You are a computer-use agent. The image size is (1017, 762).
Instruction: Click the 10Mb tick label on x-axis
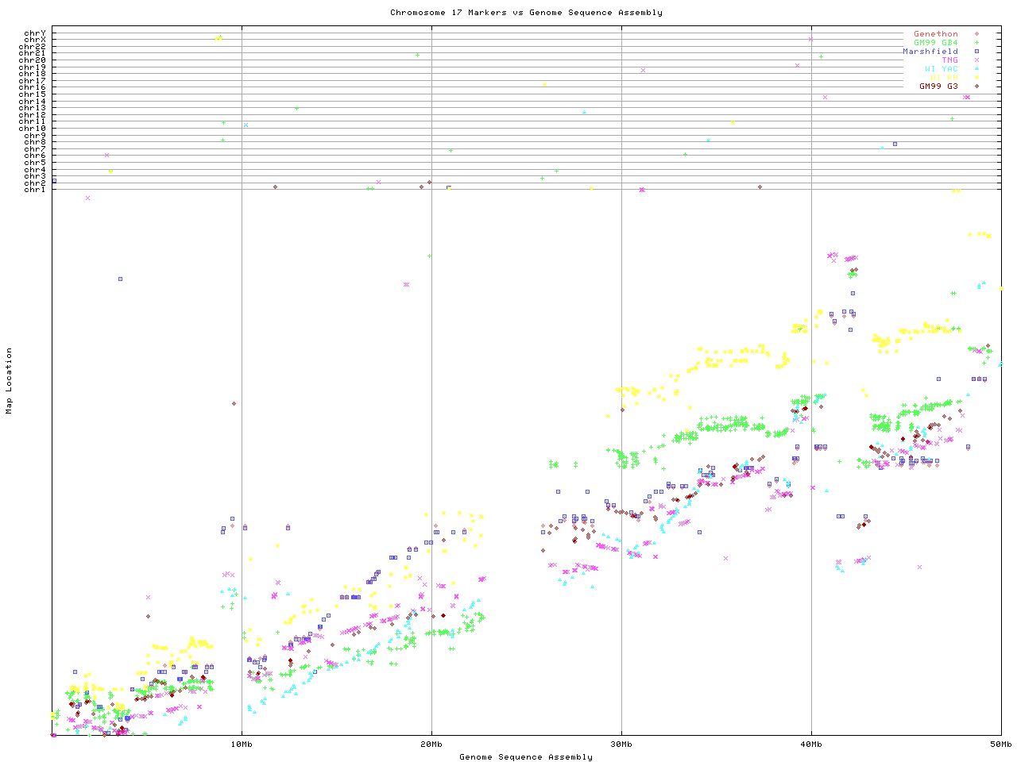point(242,744)
